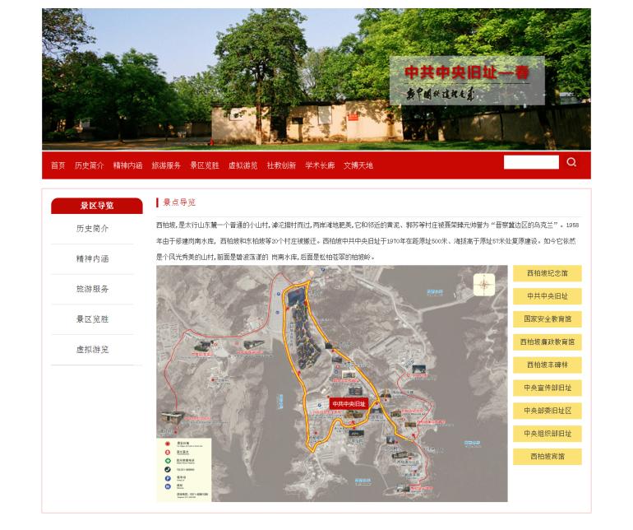Image resolution: width=633 pixels, height=530 pixels.
Task: Open 文博天地 in the navigation bar
Action: pyautogui.click(x=358, y=165)
